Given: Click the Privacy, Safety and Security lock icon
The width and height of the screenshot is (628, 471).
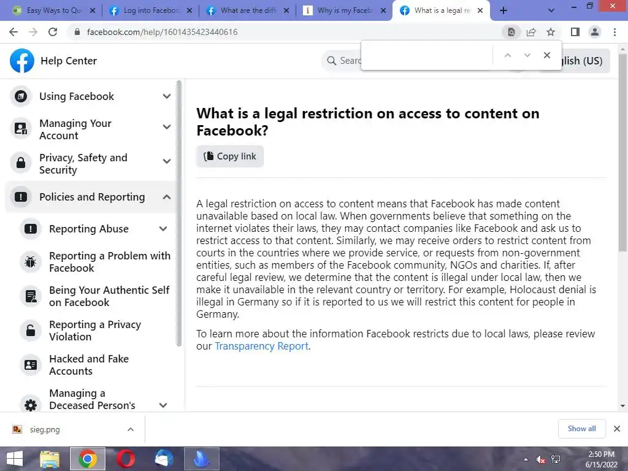Looking at the screenshot, I should coord(21,163).
